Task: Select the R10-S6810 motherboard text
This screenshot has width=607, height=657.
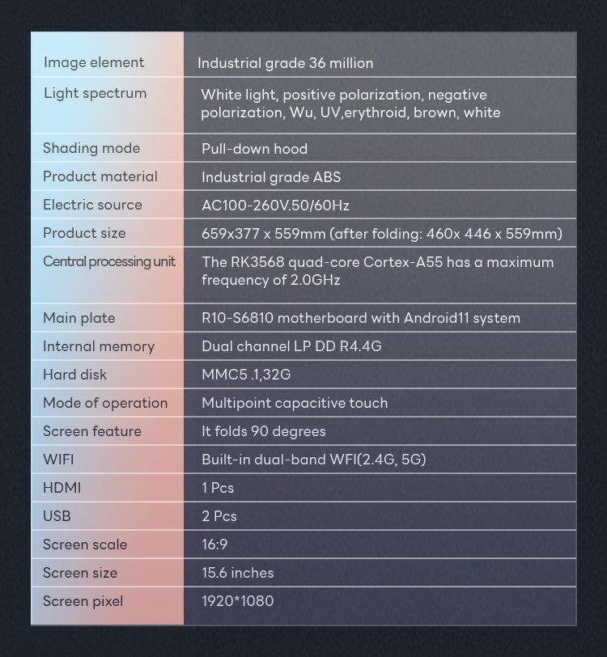Action: click(360, 318)
